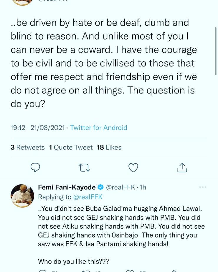218x272 pixels.
Task: Open three-dot menu on reply tweet
Action: (x=203, y=187)
